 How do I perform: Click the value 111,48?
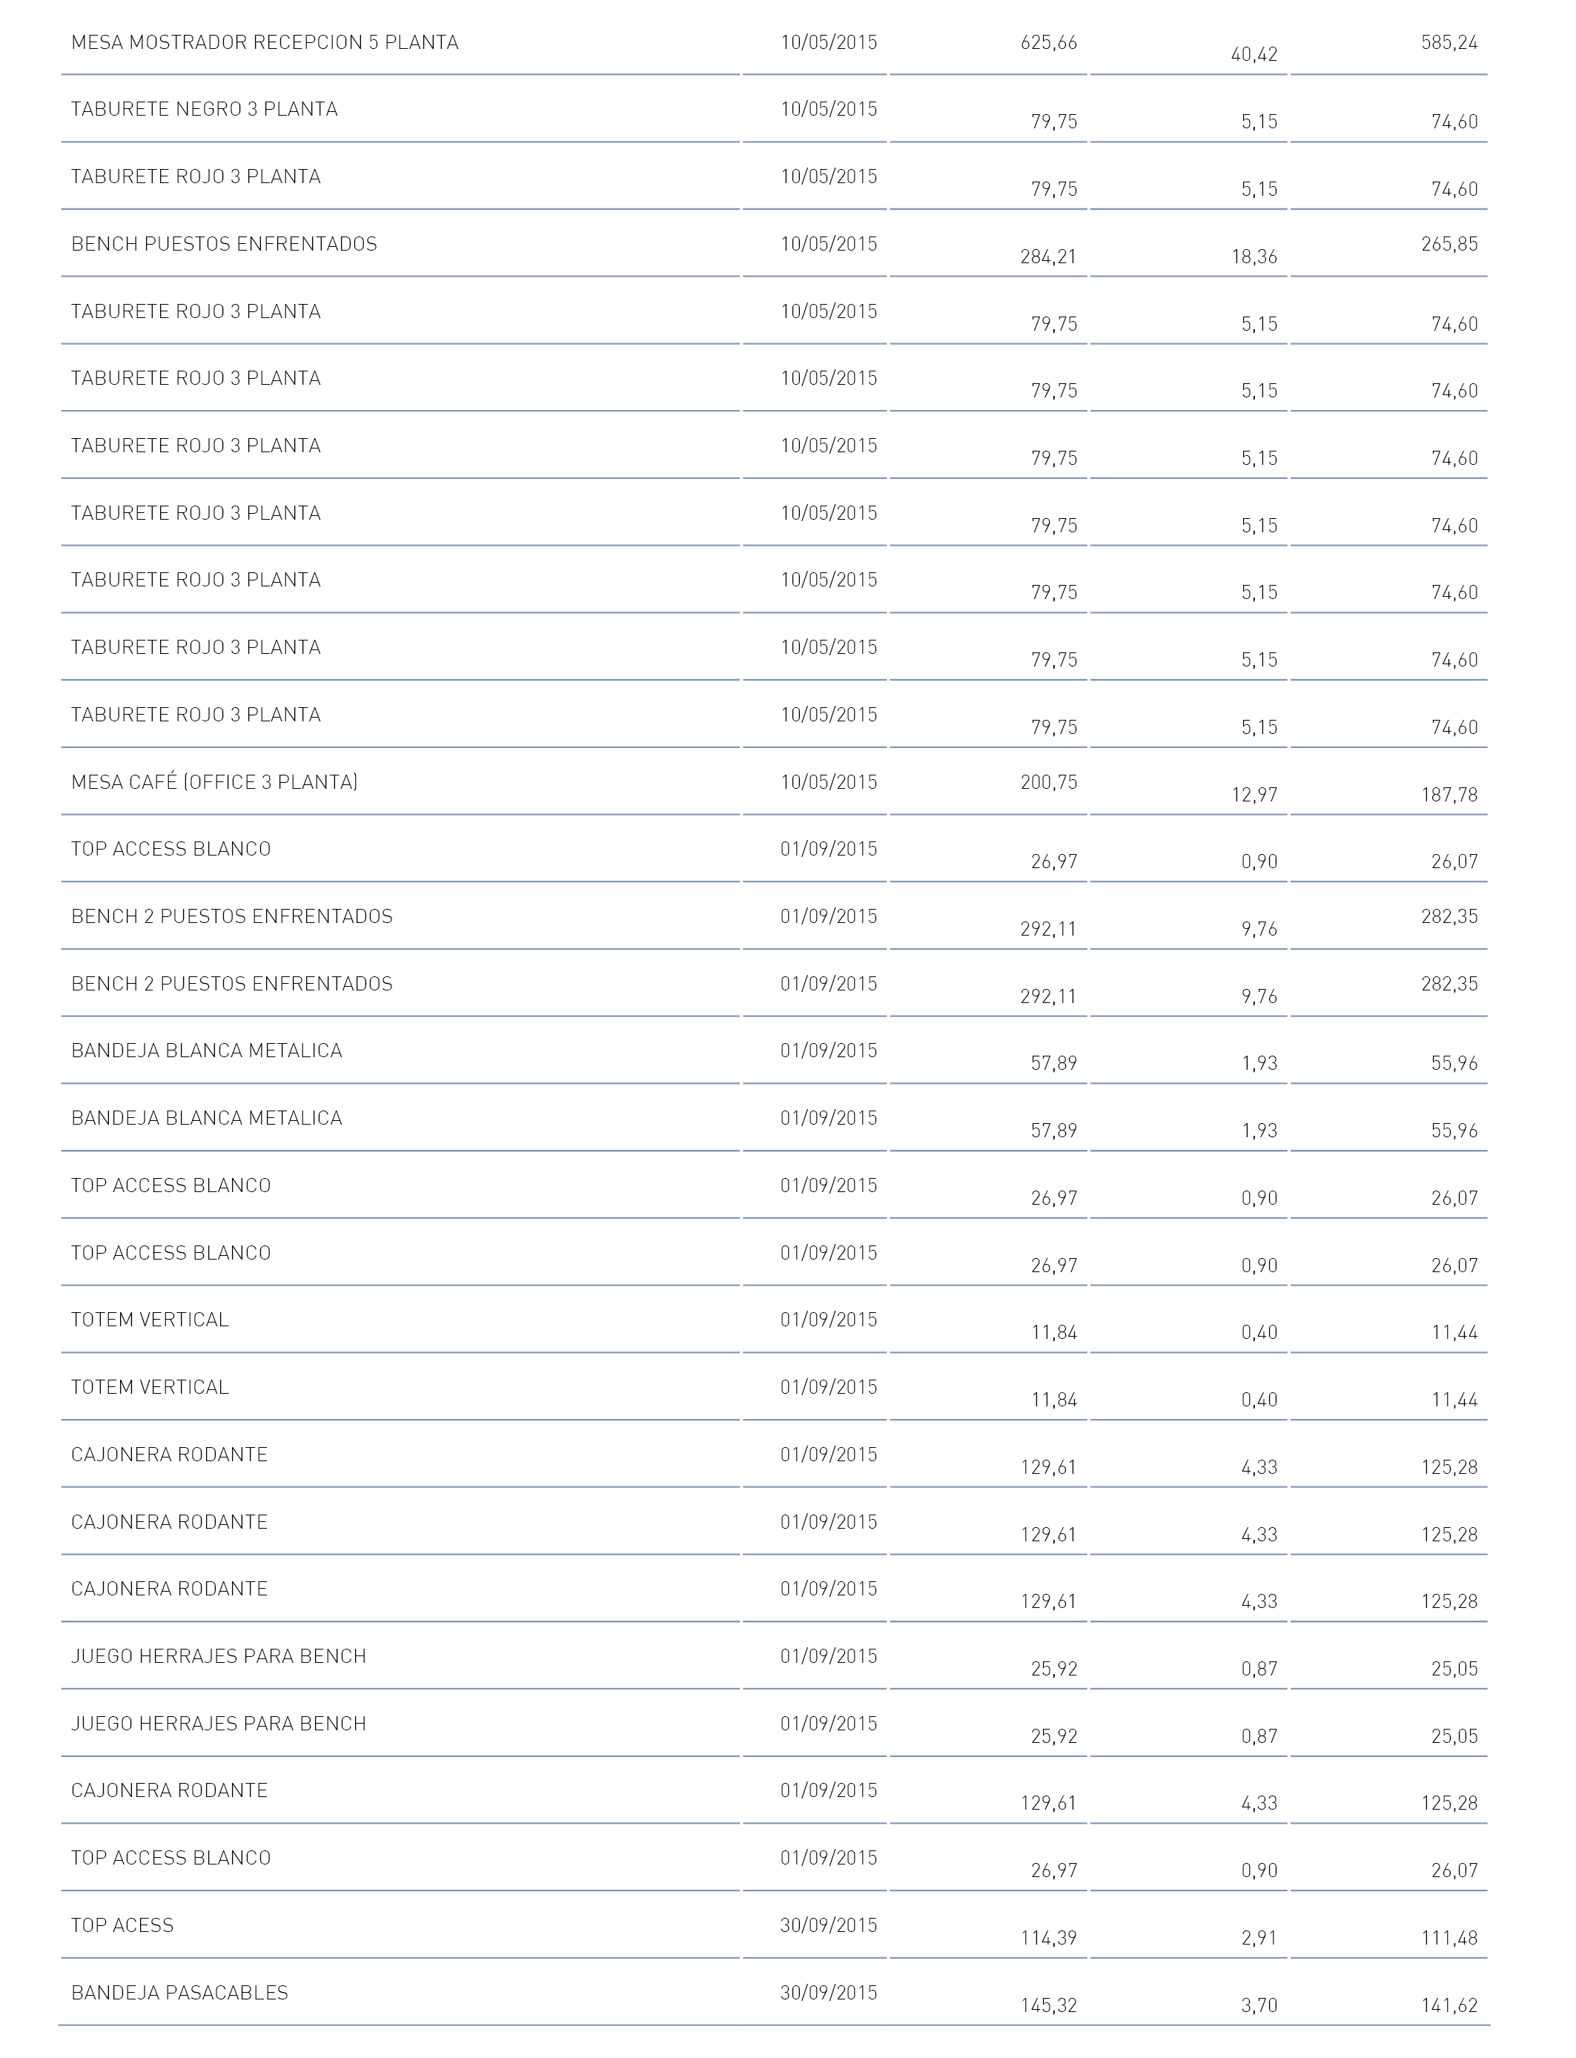[x=1449, y=1939]
